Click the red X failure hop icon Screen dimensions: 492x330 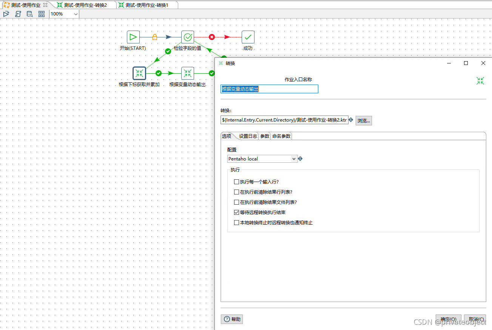212,37
